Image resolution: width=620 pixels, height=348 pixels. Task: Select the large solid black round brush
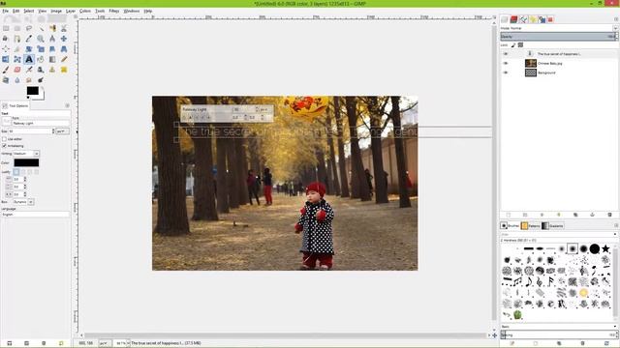pos(594,248)
